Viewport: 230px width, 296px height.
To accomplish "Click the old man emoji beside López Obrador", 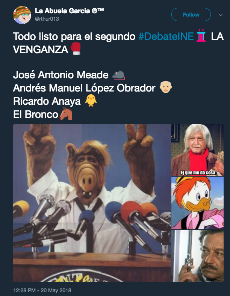I will click(166, 87).
